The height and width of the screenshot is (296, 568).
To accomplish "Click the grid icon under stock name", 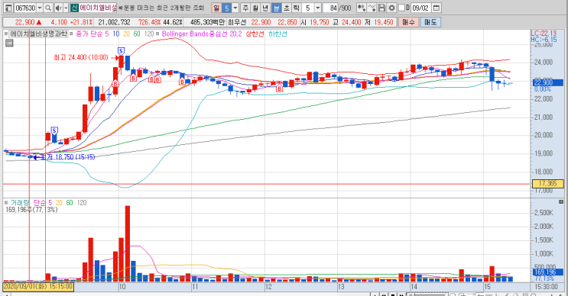I will (9, 43).
